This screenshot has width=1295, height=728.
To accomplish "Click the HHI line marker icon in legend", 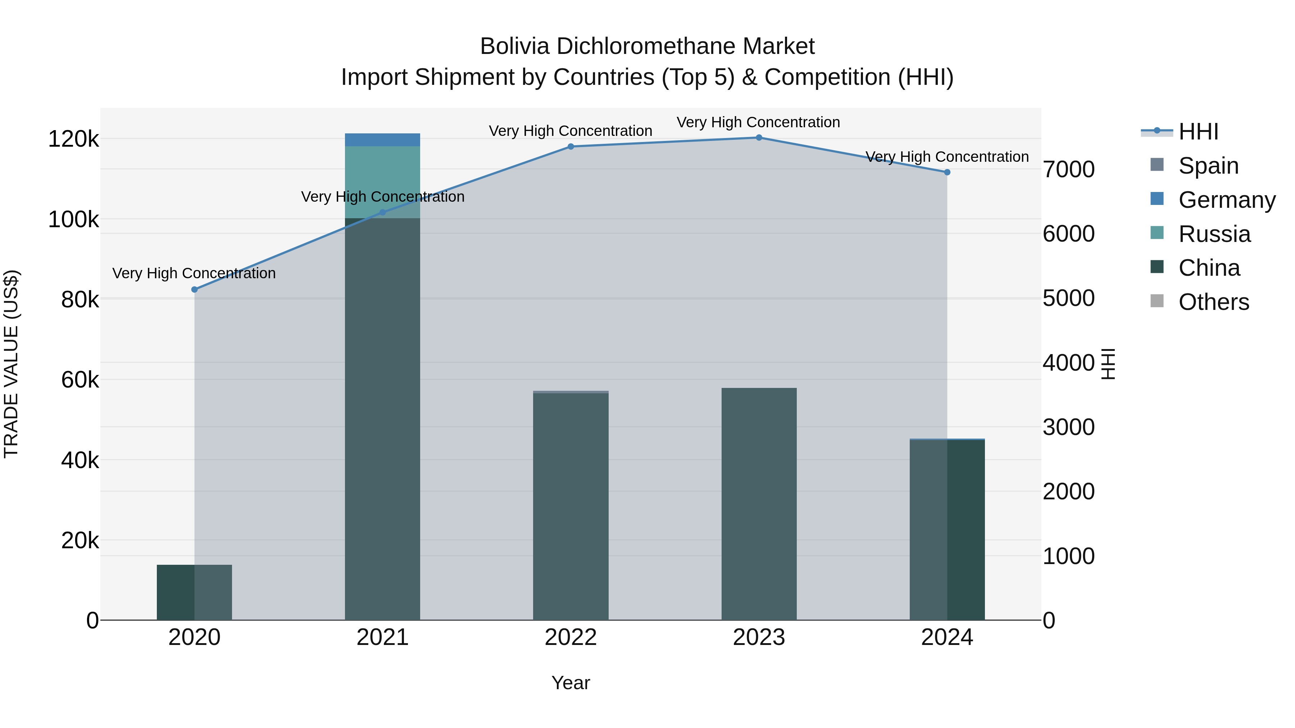I will click(x=1157, y=131).
